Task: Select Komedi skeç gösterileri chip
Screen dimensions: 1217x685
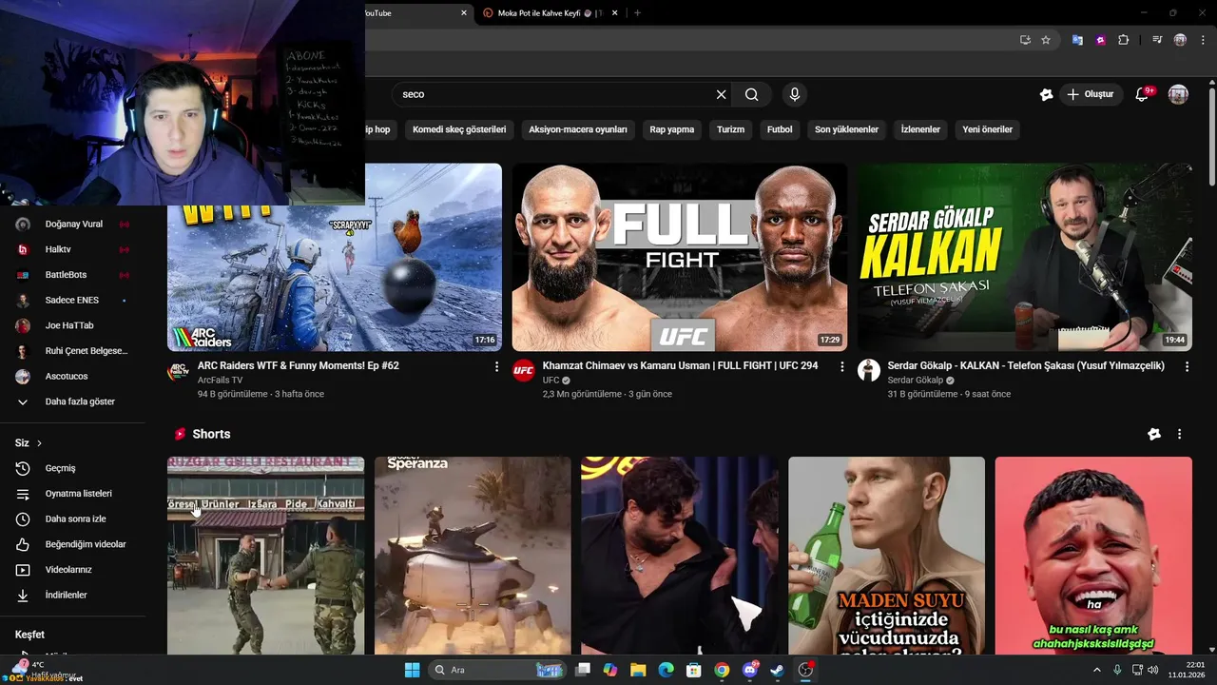Action: (459, 129)
